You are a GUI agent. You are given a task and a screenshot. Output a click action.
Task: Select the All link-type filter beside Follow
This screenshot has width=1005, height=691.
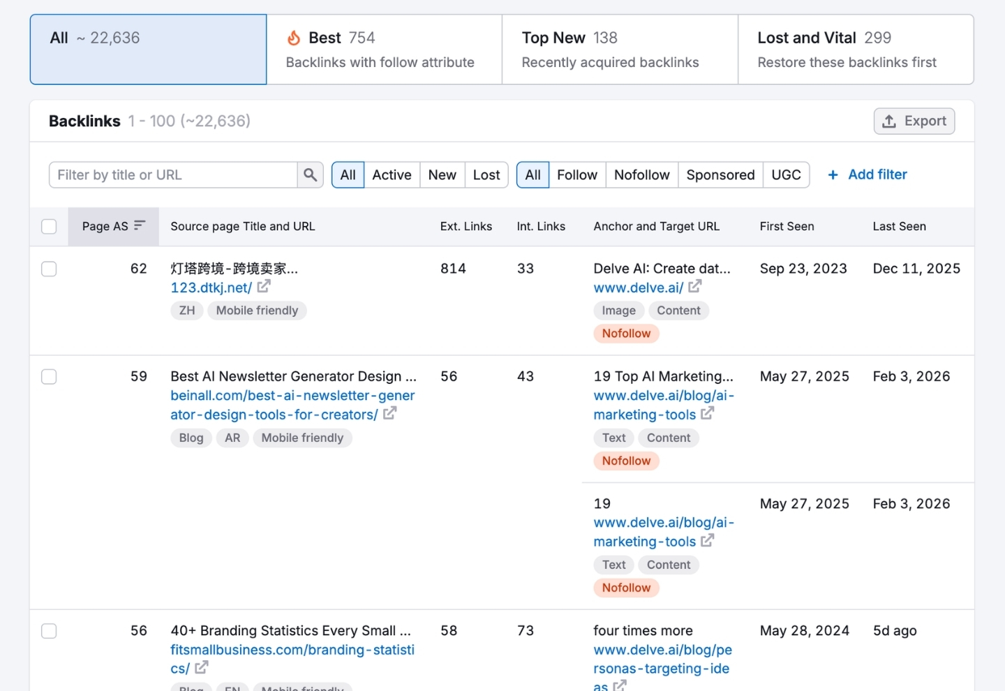pos(533,175)
